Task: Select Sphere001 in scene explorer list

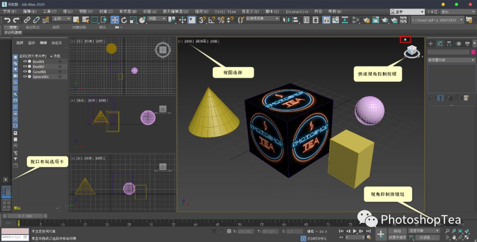Action: (41, 77)
